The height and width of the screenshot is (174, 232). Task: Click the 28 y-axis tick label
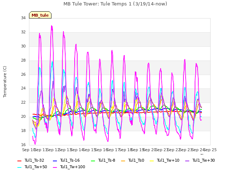pos(23,61)
